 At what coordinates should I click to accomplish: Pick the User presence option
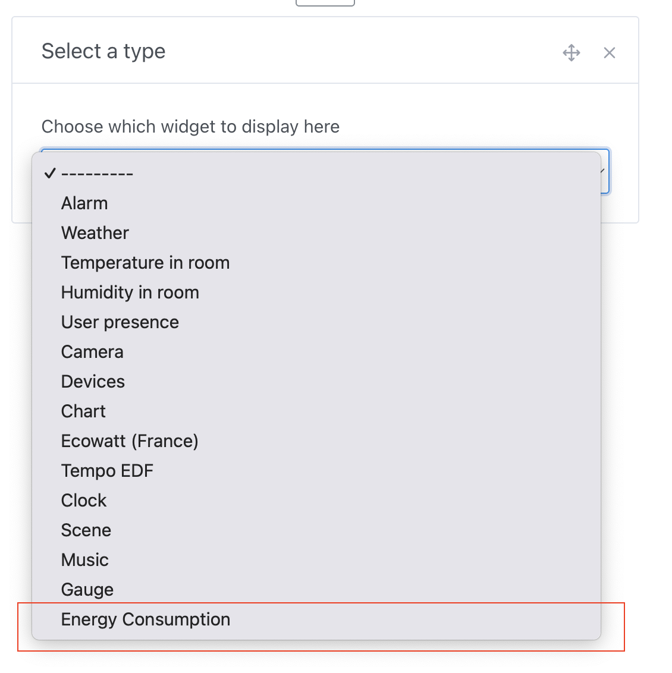(x=120, y=322)
